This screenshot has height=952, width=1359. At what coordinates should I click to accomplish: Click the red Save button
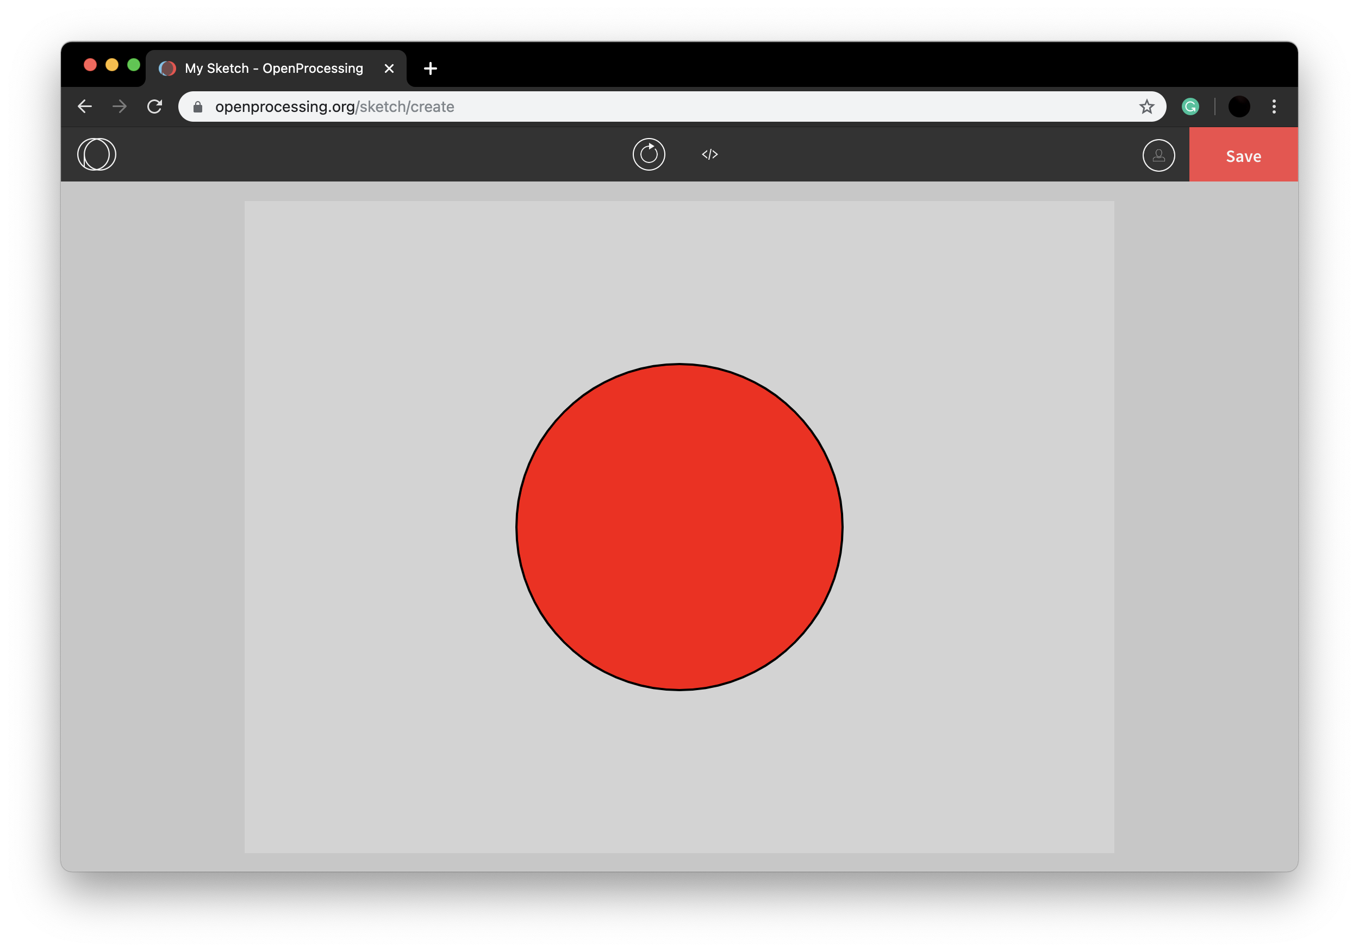pyautogui.click(x=1243, y=155)
